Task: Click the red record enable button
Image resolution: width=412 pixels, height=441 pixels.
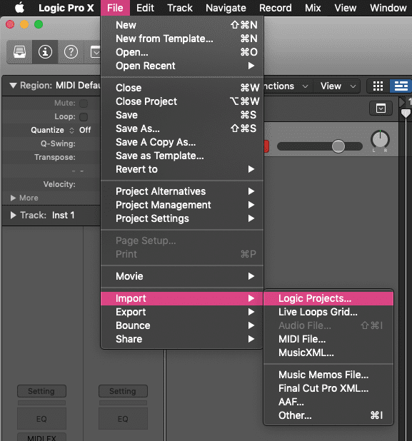Action: 266,146
